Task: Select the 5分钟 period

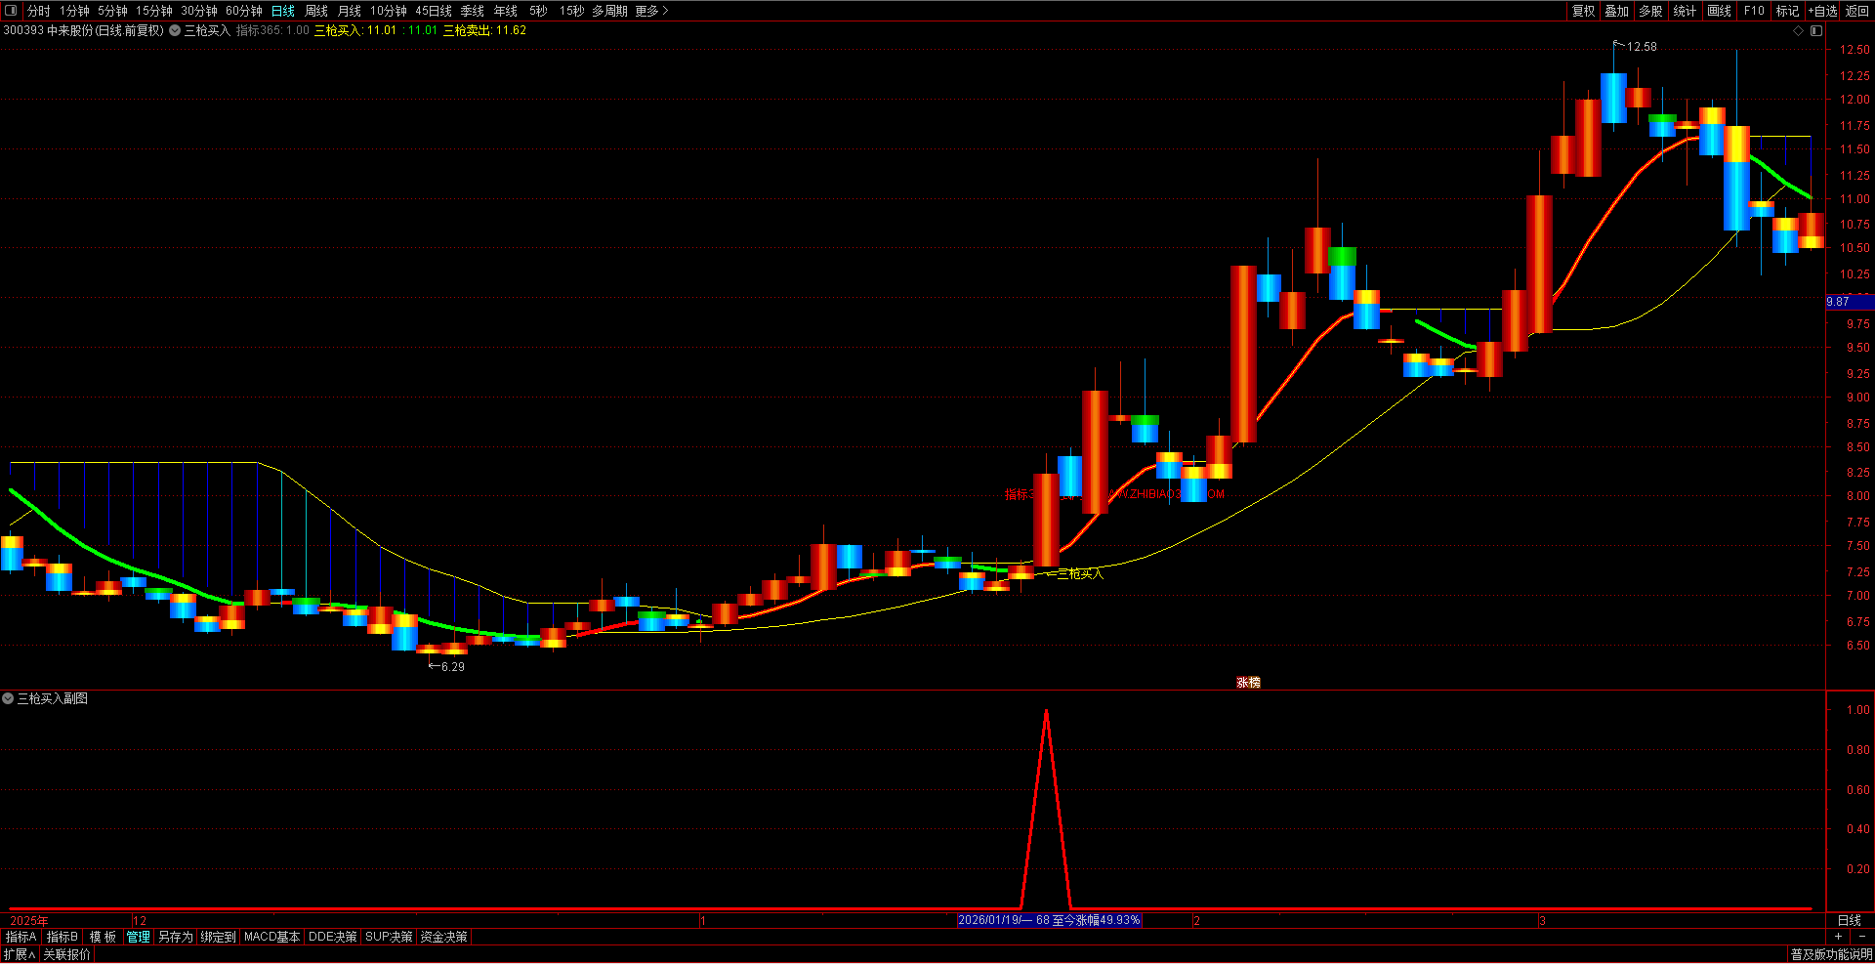Action: point(112,11)
